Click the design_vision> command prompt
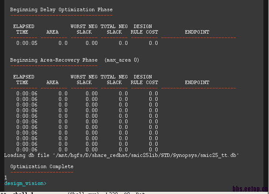 click(x=25, y=183)
